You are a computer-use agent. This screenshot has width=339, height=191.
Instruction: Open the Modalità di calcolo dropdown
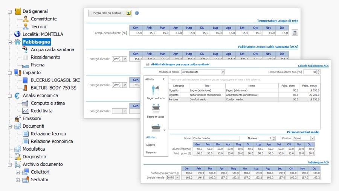pos(222,72)
